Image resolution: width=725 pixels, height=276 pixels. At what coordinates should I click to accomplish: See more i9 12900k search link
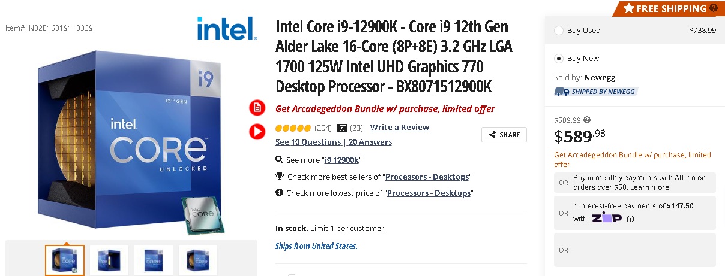tap(342, 160)
